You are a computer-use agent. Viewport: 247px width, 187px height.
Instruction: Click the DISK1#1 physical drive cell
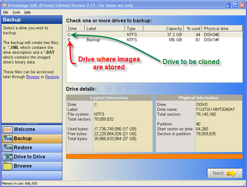211,40
